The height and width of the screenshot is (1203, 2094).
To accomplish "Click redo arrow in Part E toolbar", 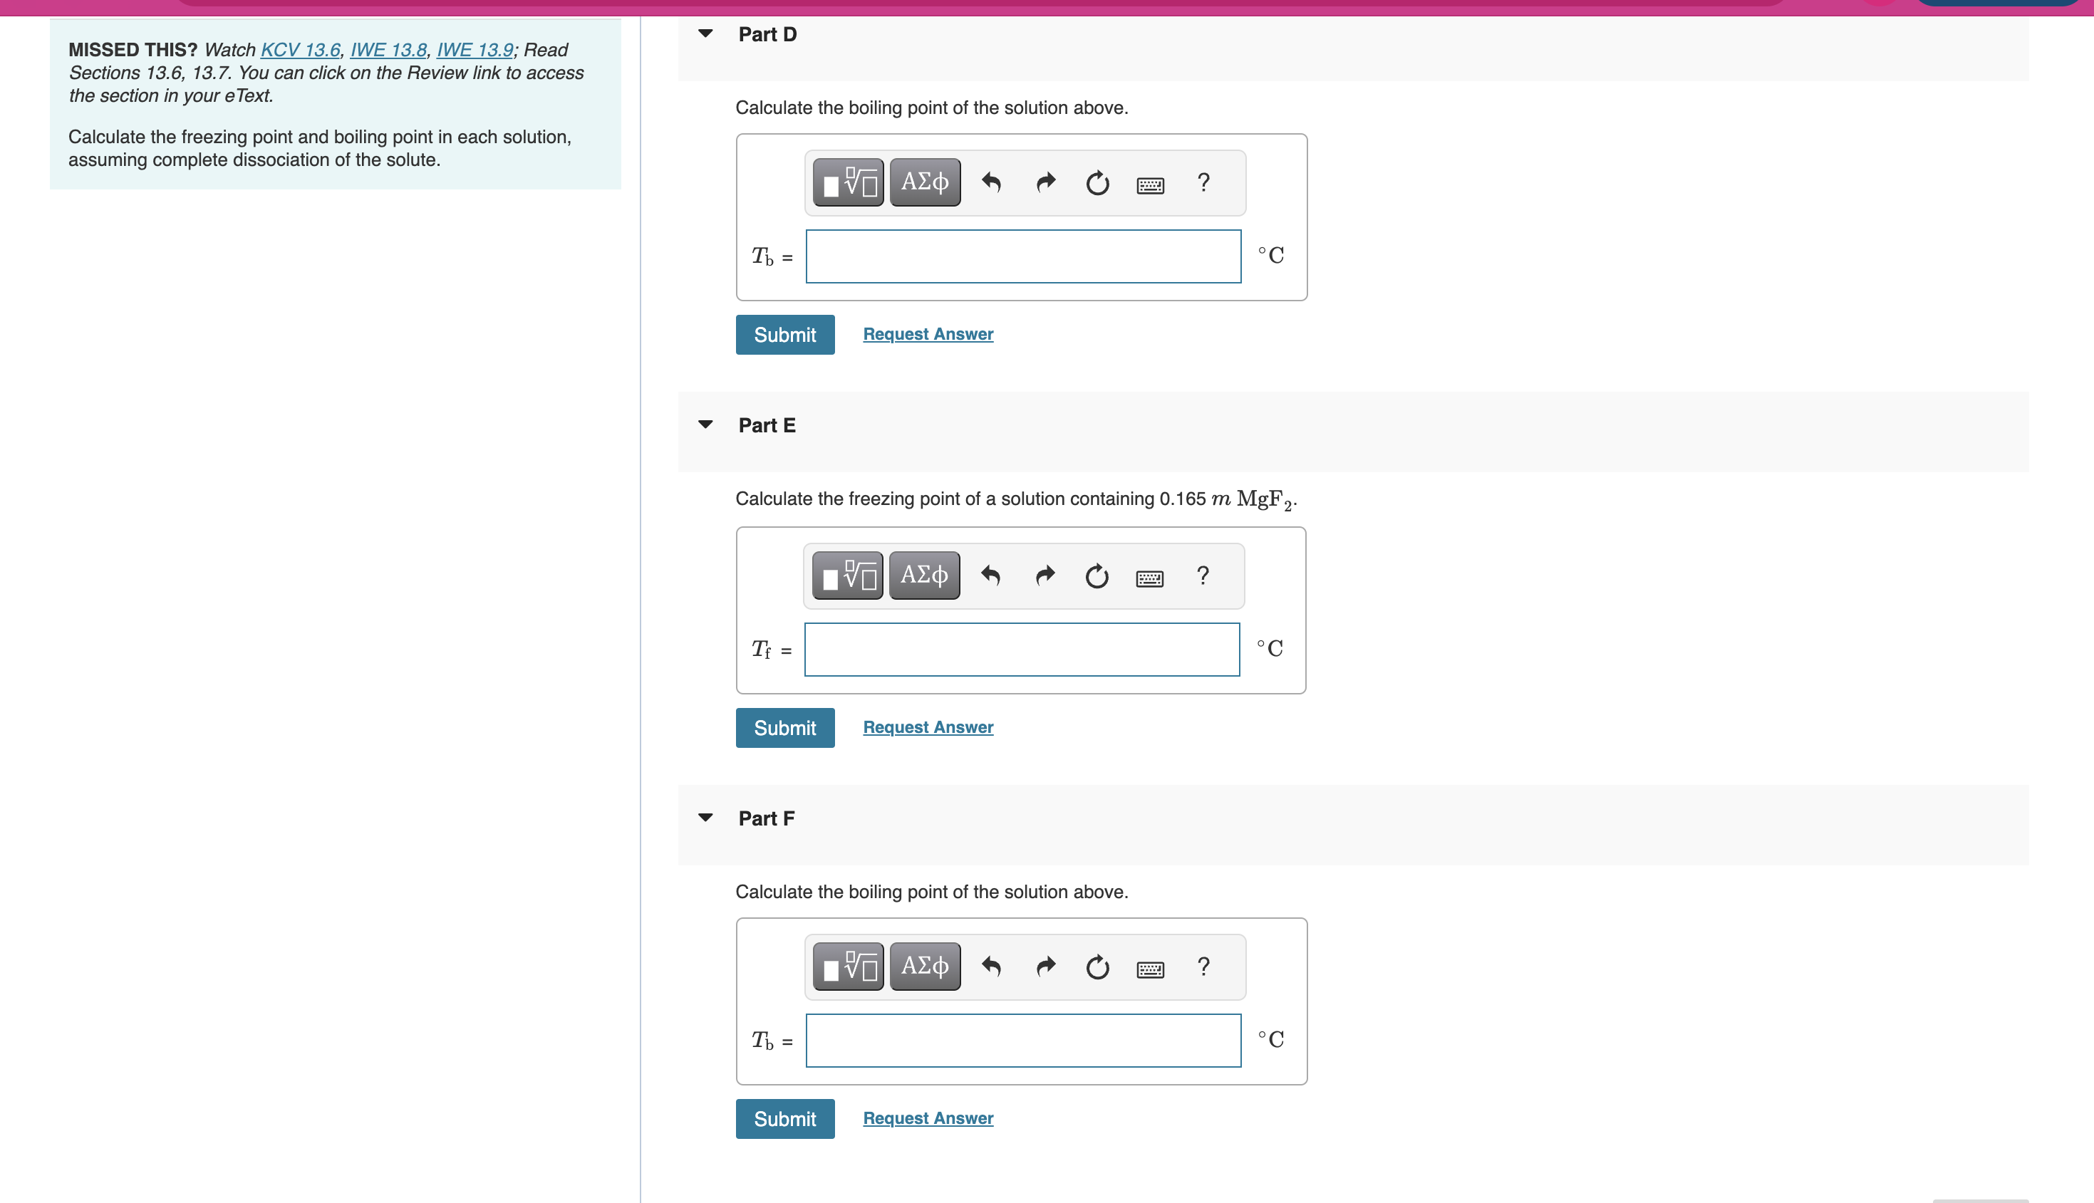I will (x=1045, y=575).
